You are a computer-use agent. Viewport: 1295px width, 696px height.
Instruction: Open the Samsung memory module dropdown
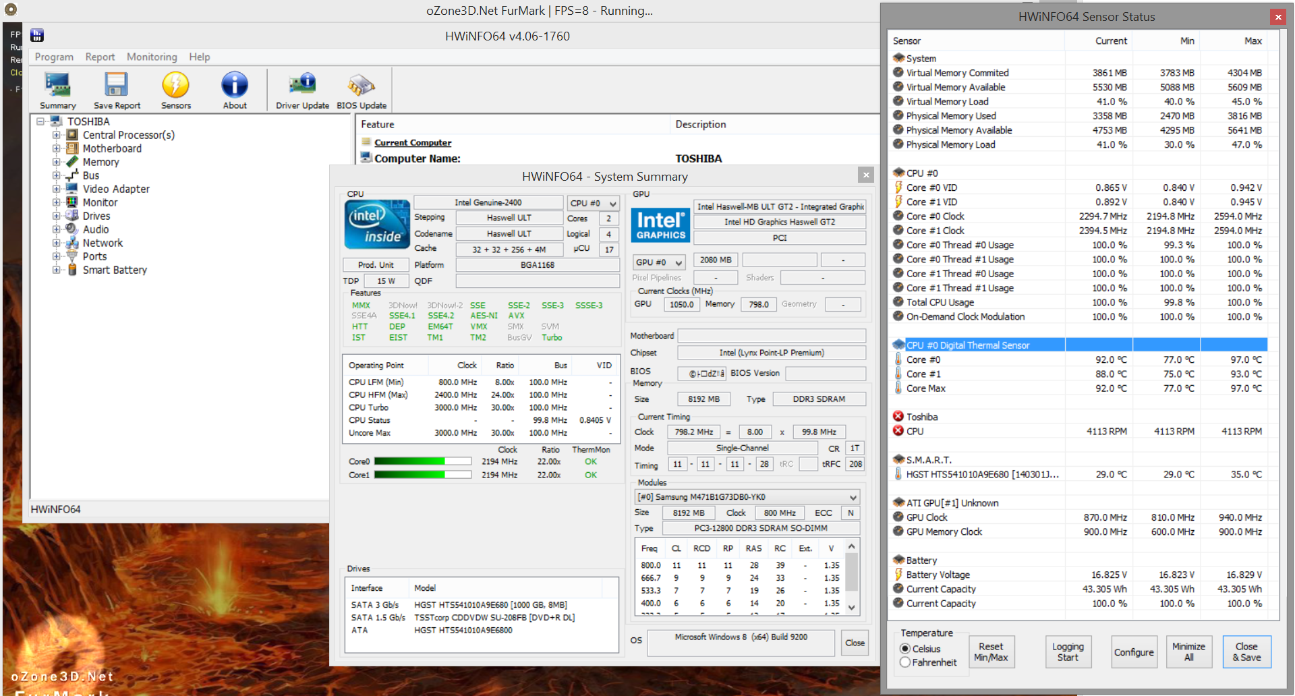click(x=747, y=497)
